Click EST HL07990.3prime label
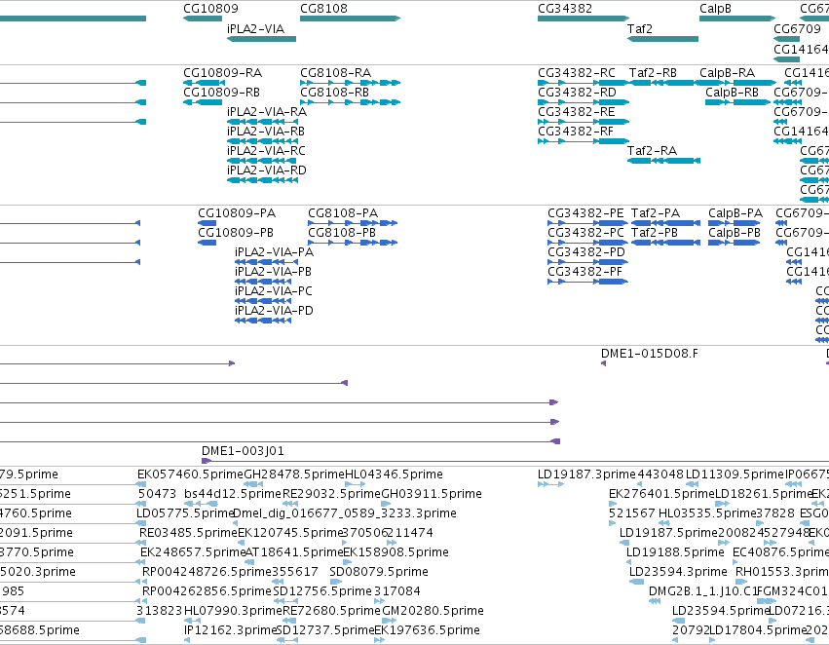The width and height of the screenshot is (829, 645). click(x=234, y=611)
